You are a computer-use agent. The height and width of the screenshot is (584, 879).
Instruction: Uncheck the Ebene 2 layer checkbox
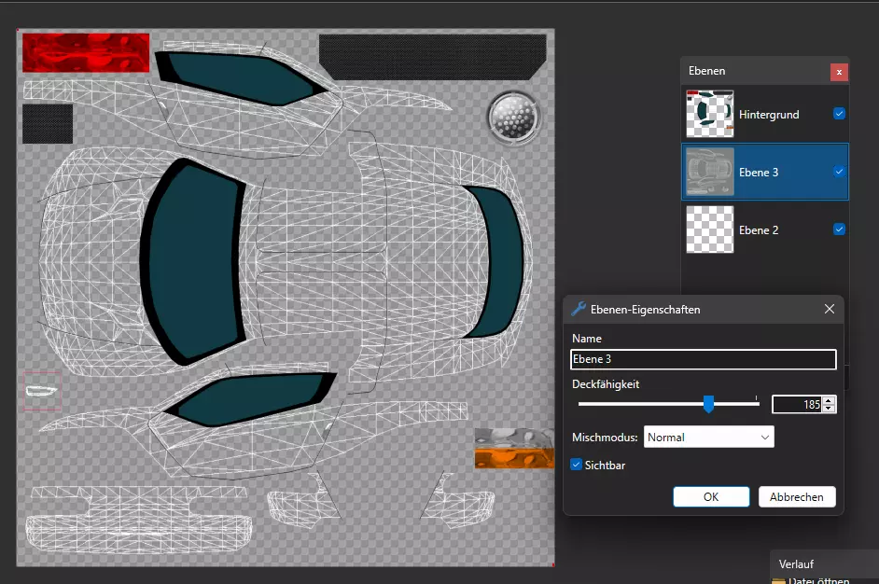point(839,229)
